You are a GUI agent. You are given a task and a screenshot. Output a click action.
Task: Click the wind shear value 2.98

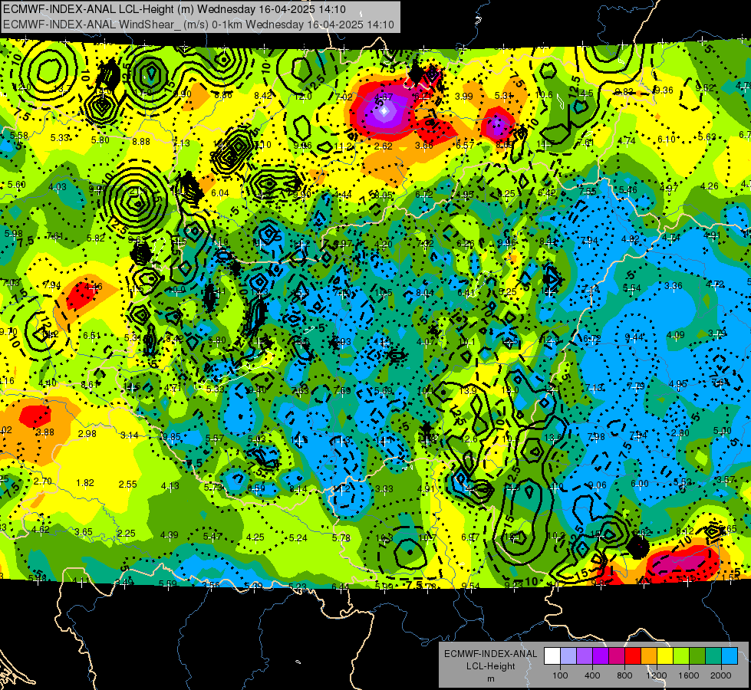[87, 434]
